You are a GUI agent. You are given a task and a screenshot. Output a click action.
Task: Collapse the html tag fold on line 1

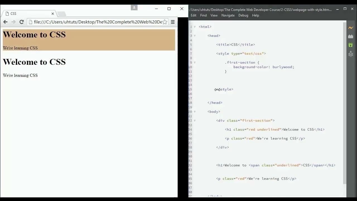[195, 27]
